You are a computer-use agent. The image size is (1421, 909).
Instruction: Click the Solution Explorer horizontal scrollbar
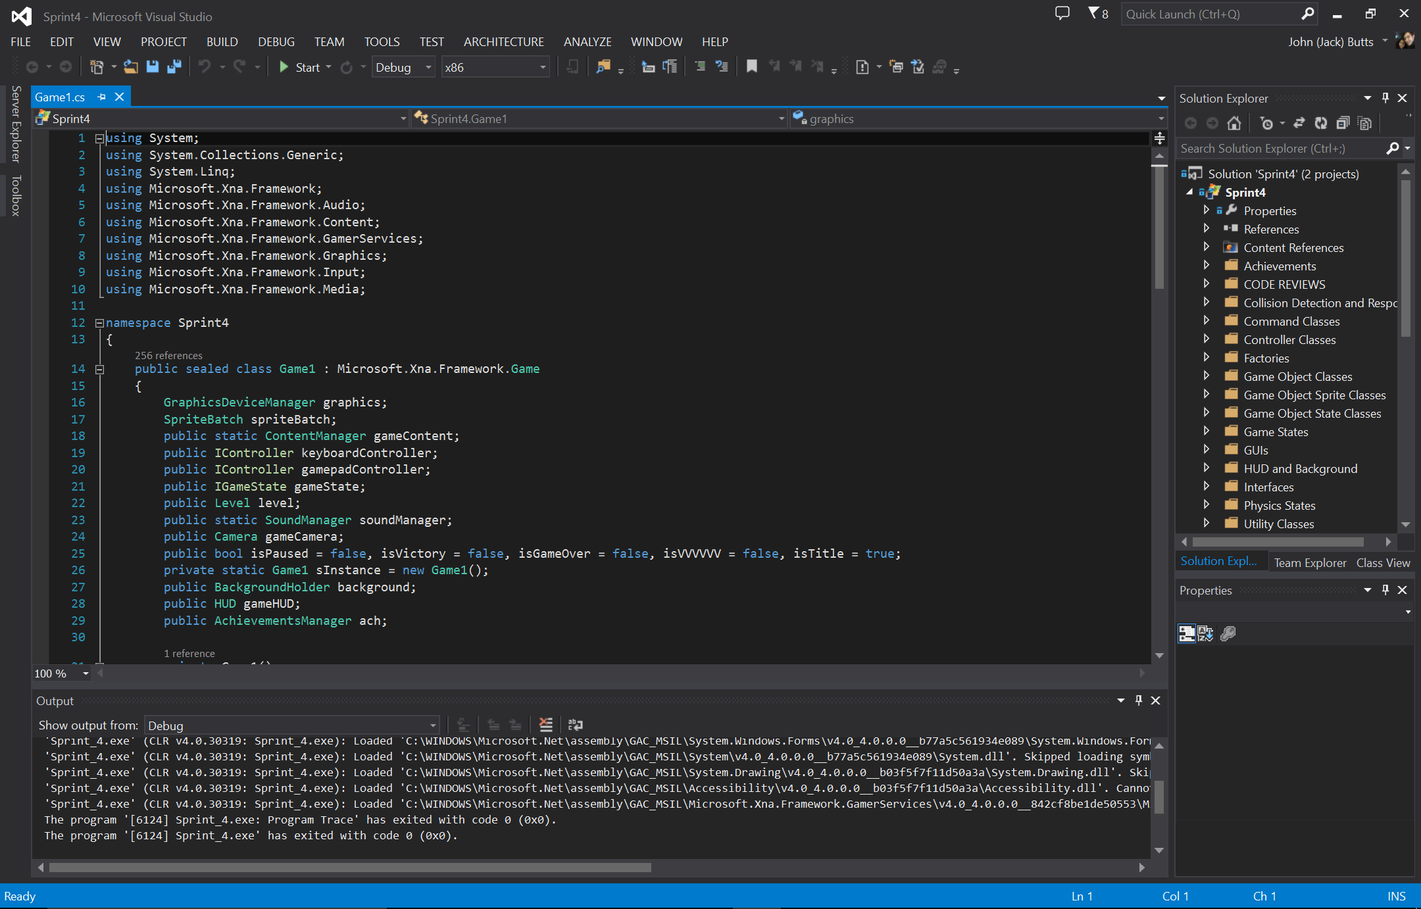[1278, 542]
